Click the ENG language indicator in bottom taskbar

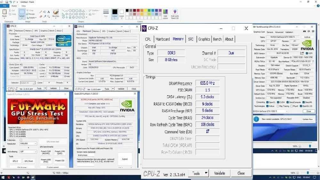tap(299, 177)
